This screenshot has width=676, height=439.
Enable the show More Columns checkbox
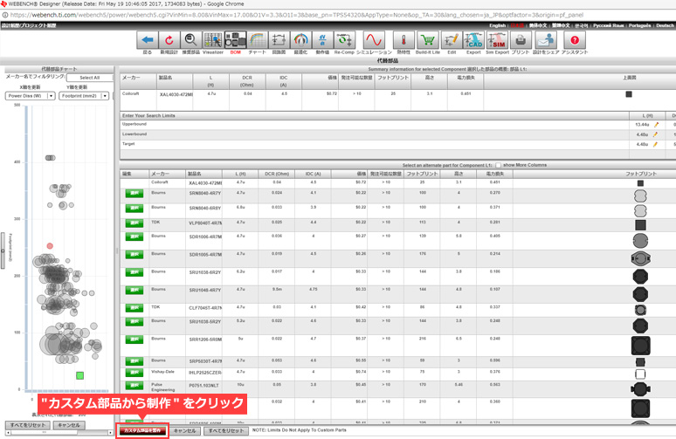point(499,165)
